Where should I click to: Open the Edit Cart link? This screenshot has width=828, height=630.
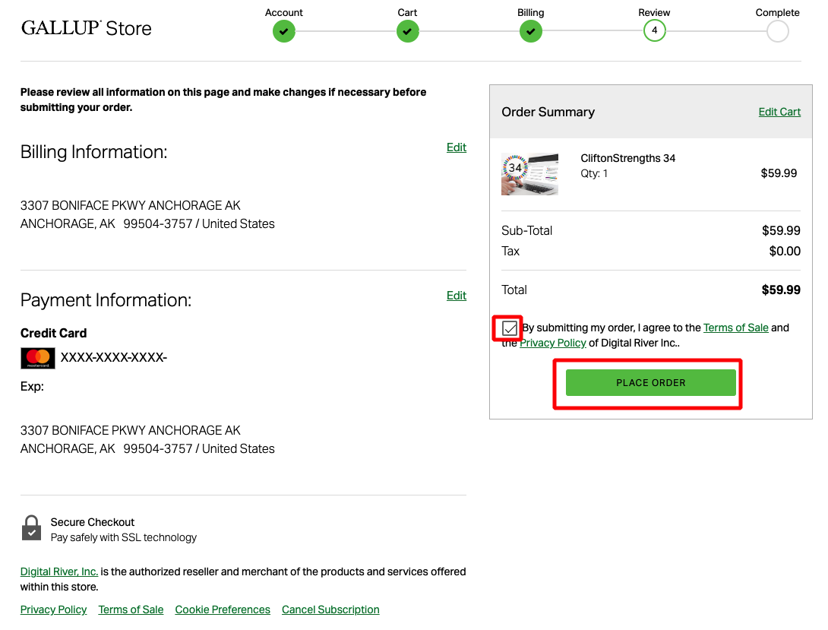point(779,112)
